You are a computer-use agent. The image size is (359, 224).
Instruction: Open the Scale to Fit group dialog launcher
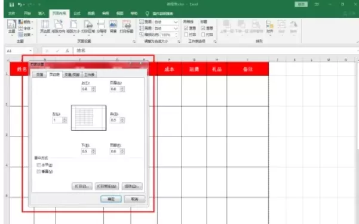pyautogui.click(x=179, y=41)
